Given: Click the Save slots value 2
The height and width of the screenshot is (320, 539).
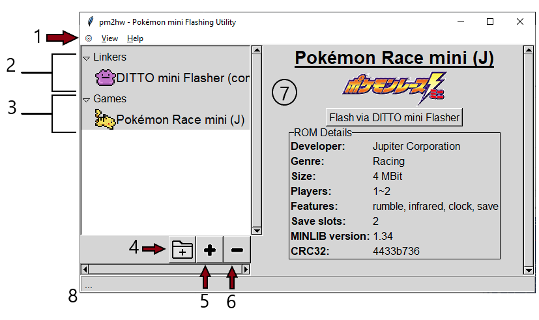Looking at the screenshot, I should pos(375,221).
